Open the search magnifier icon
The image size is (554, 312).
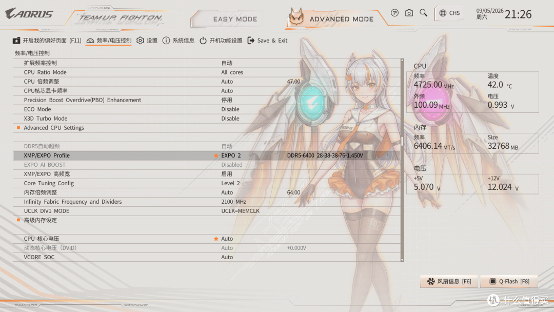pyautogui.click(x=423, y=13)
